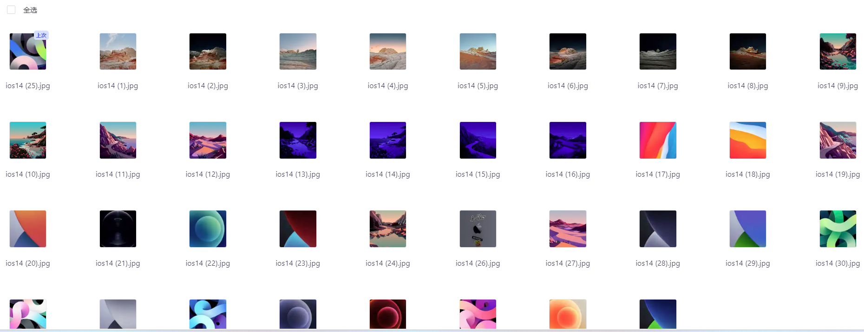Screen dimensions: 864x332
Task: Pick the ios14 (21).jpg image thumbnail
Action: pyautogui.click(x=118, y=229)
